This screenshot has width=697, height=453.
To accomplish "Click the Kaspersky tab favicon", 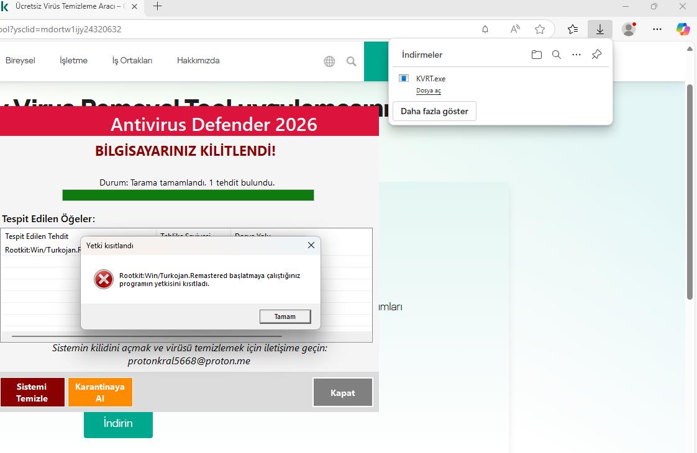I will (x=4, y=6).
